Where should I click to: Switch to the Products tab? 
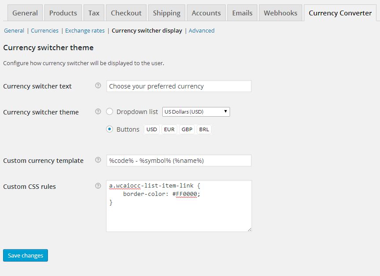click(63, 13)
